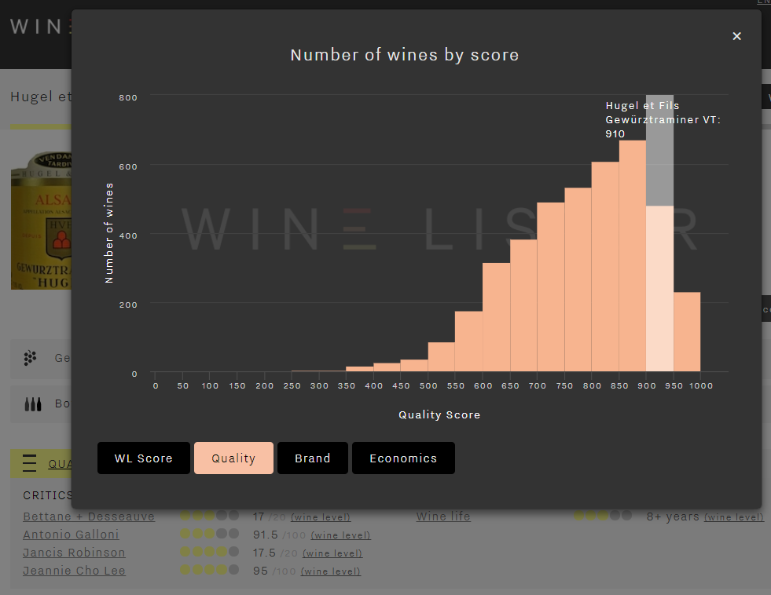Click wine level link beside 17 /20
Image resolution: width=771 pixels, height=595 pixels.
pyautogui.click(x=321, y=517)
